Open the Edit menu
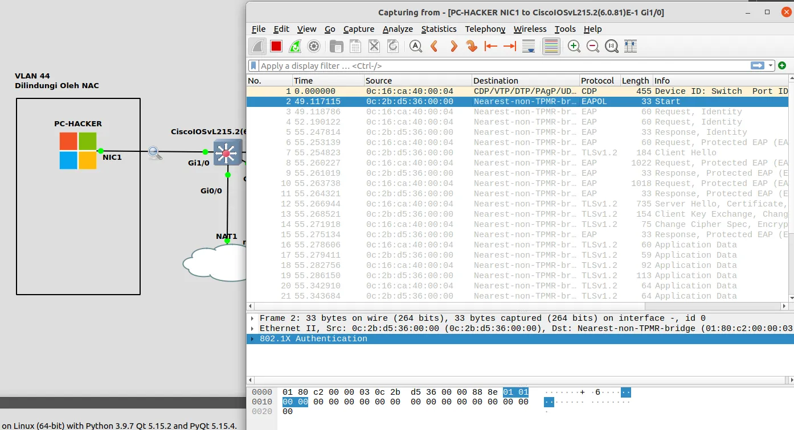 [281, 29]
